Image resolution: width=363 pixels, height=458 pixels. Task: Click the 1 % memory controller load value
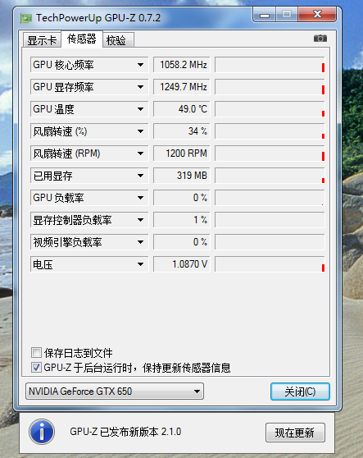click(x=182, y=220)
